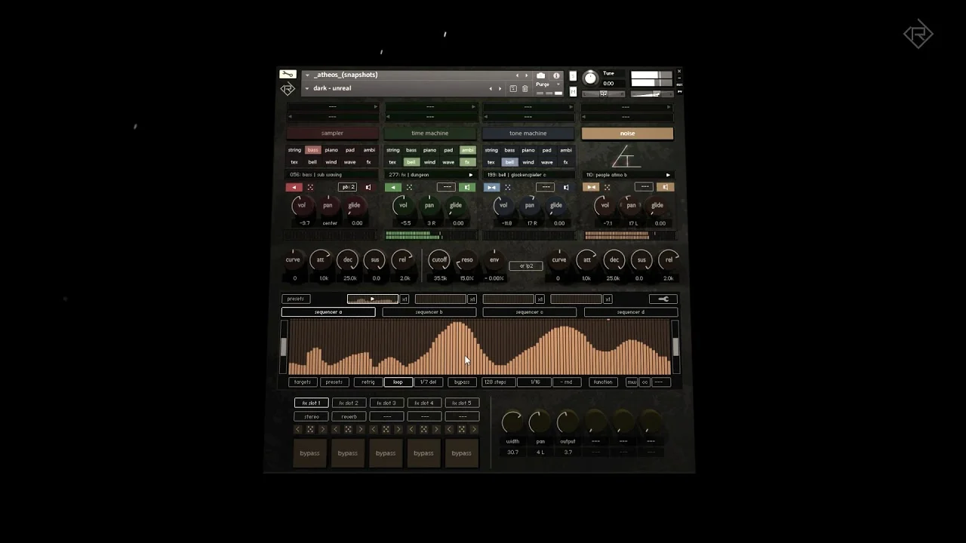Switch to sequencer d tab
Screen dimensions: 966x543
[630, 312]
